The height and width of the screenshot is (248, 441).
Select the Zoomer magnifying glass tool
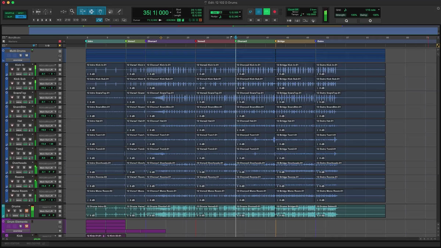pos(72,12)
